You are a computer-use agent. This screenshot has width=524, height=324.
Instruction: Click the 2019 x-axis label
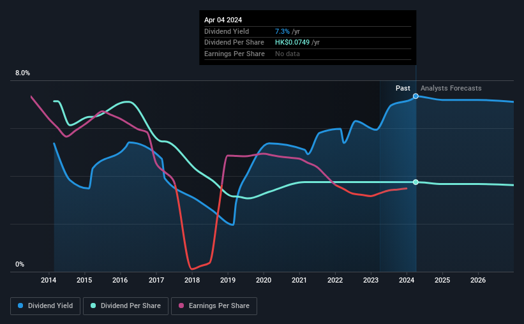coord(228,280)
